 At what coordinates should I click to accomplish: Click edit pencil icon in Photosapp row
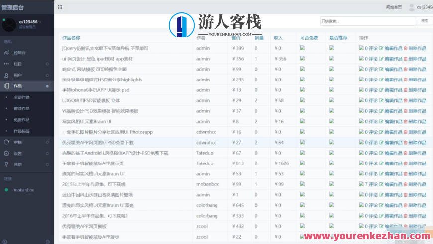[x=381, y=132]
